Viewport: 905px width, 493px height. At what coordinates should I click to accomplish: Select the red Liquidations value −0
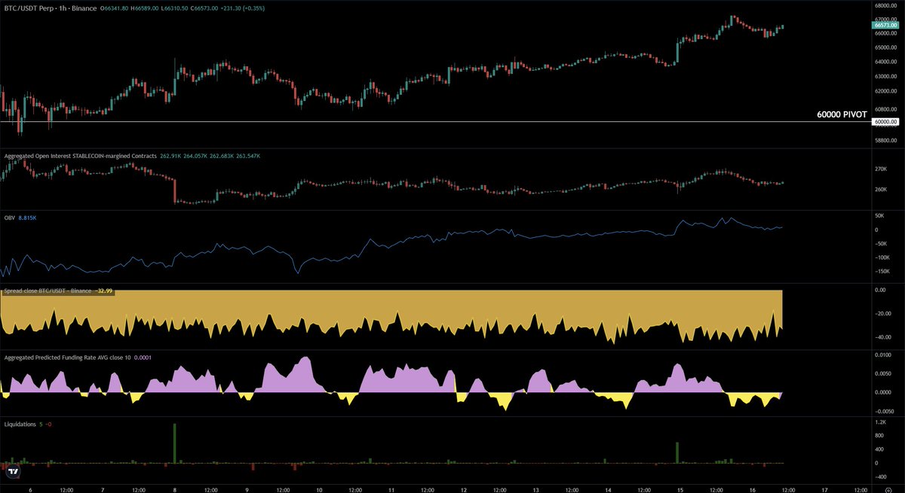point(48,425)
